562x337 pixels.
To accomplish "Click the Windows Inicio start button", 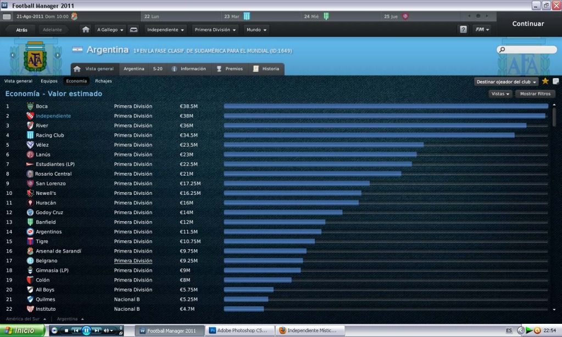I will coord(22,330).
